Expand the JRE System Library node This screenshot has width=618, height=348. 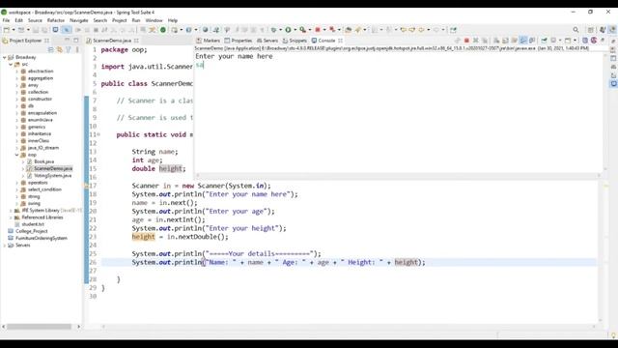[11, 211]
